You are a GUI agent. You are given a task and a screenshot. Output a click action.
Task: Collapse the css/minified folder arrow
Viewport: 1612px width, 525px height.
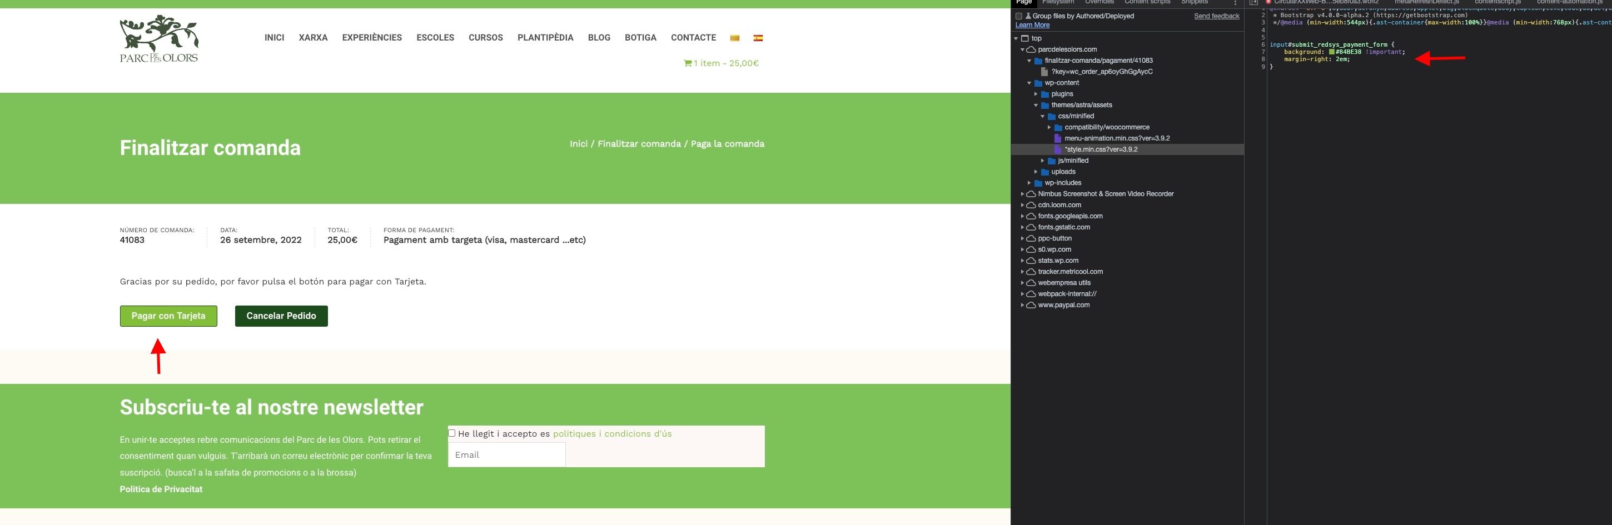(1043, 116)
